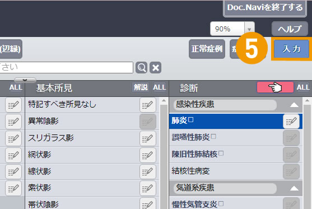This screenshot has height=209, width=312.
Task: Click edit icon just left of 網状影 text
Action: tap(13, 155)
